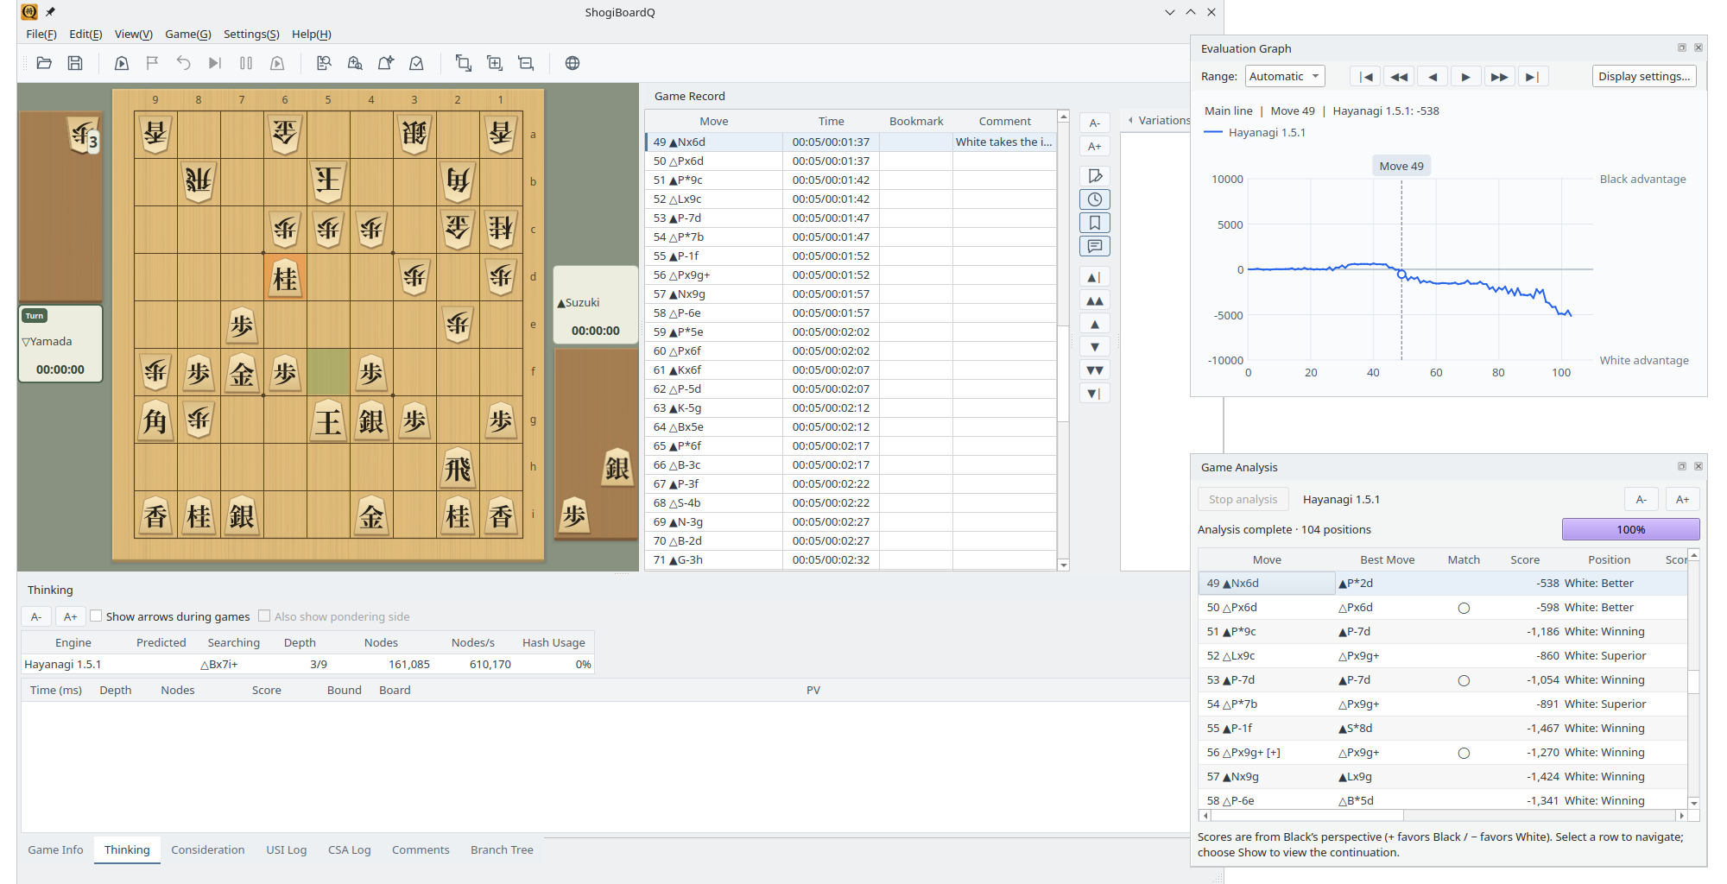This screenshot has height=884, width=1727.
Task: Click the Game Analysis horizontal scrollbar
Action: pos(1441,815)
